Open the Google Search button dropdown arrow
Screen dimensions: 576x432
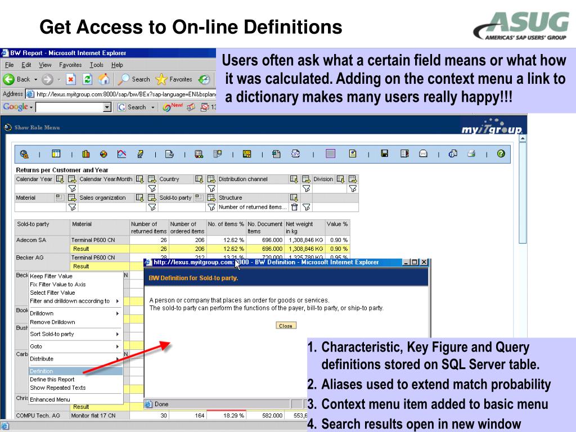pos(152,107)
